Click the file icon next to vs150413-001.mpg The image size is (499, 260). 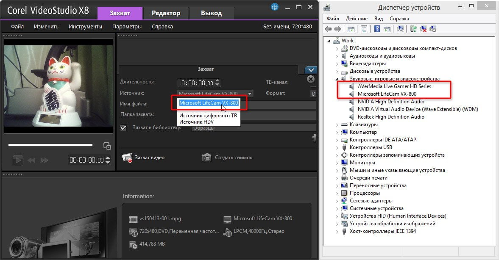coord(133,219)
